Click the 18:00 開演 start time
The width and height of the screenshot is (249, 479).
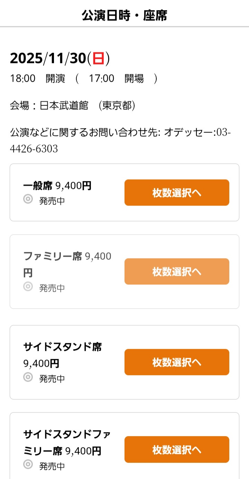tap(37, 79)
